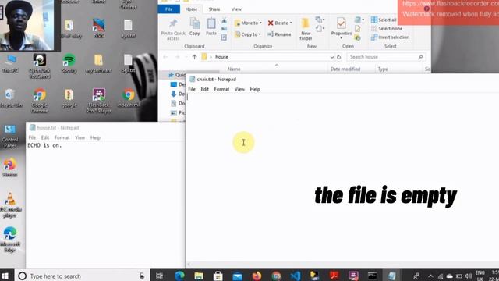
Task: Open Visual Studio Code from the taskbar
Action: [296, 276]
